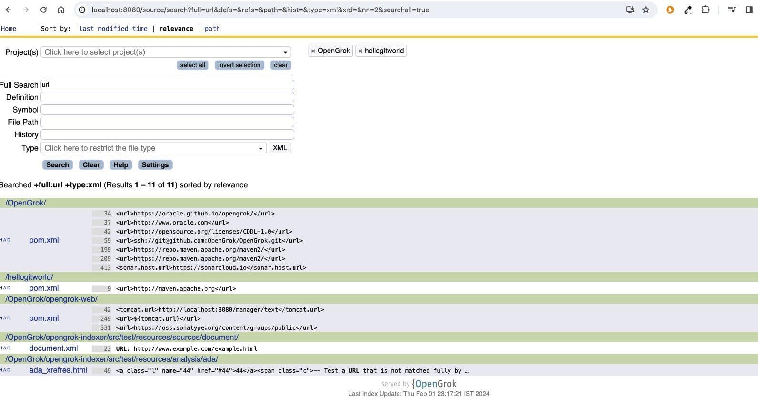Sort results by last modified time
Image resolution: width=758 pixels, height=399 pixels.
(113, 29)
